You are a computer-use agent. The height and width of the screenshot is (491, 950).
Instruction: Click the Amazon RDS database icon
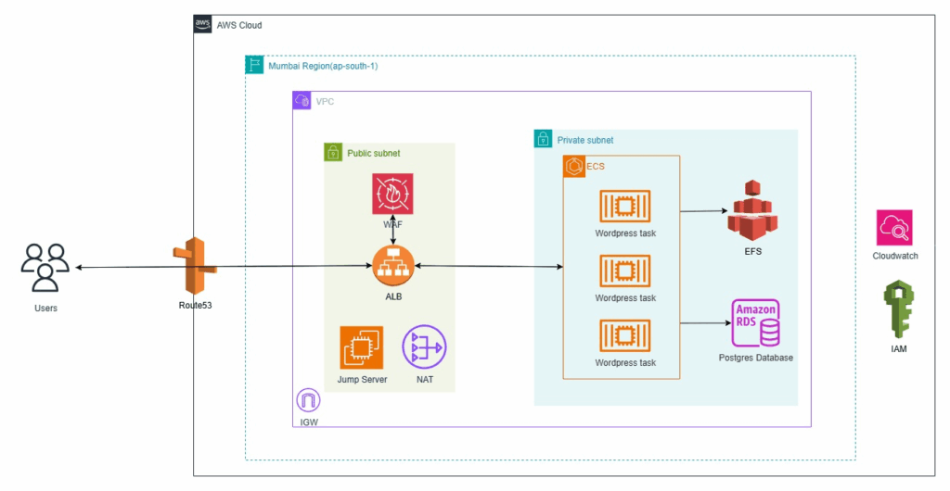point(756,322)
